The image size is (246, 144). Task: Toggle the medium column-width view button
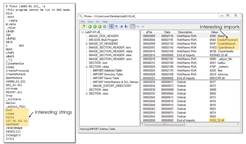(x=138, y=26)
